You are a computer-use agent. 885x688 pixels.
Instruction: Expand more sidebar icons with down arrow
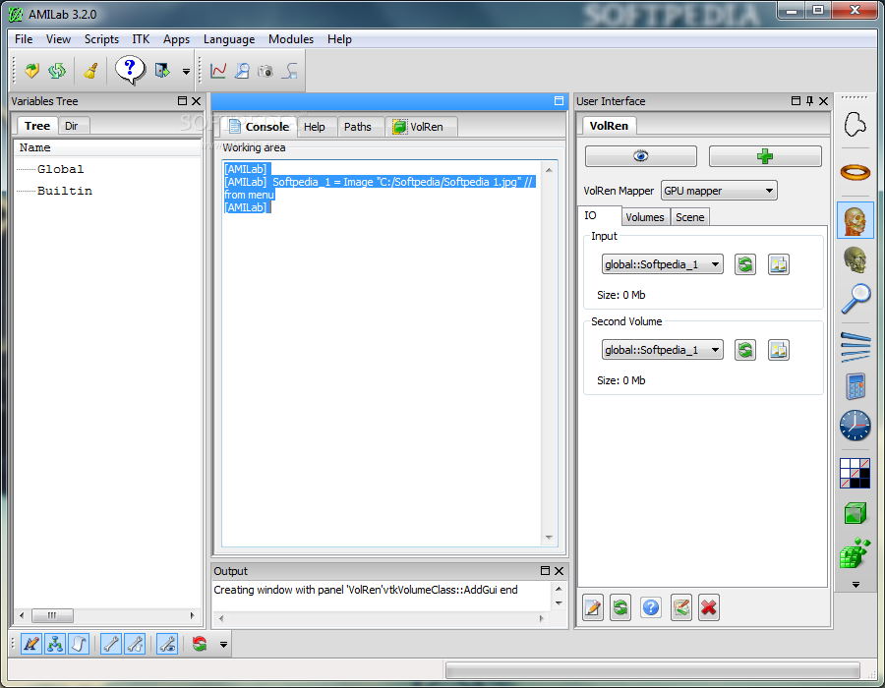pyautogui.click(x=855, y=585)
